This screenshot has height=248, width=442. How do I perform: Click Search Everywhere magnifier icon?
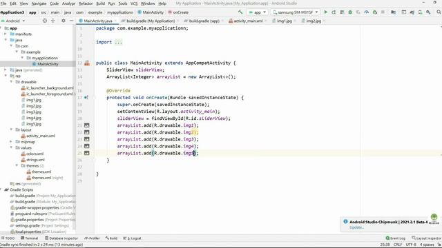439,12
